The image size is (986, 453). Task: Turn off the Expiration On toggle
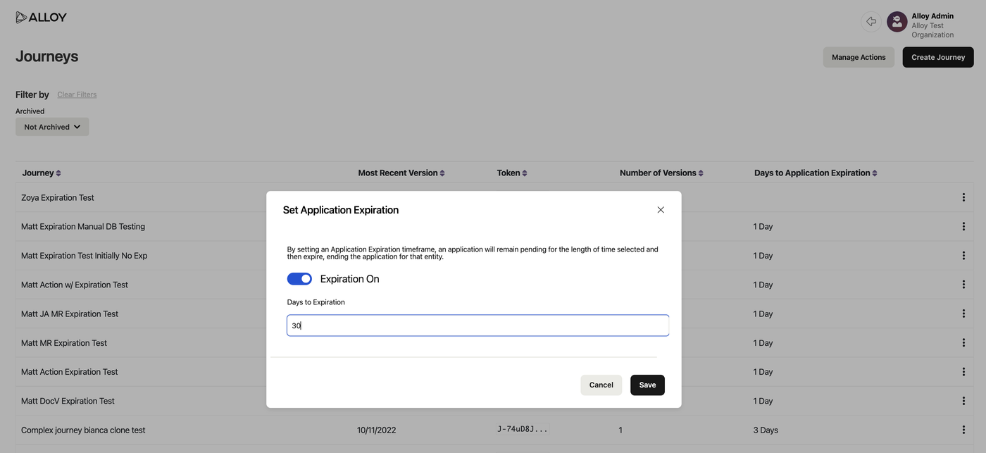tap(299, 279)
